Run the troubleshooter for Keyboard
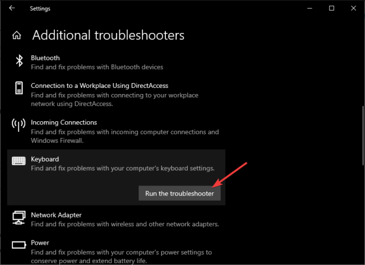The width and height of the screenshot is (365, 265). [x=179, y=193]
